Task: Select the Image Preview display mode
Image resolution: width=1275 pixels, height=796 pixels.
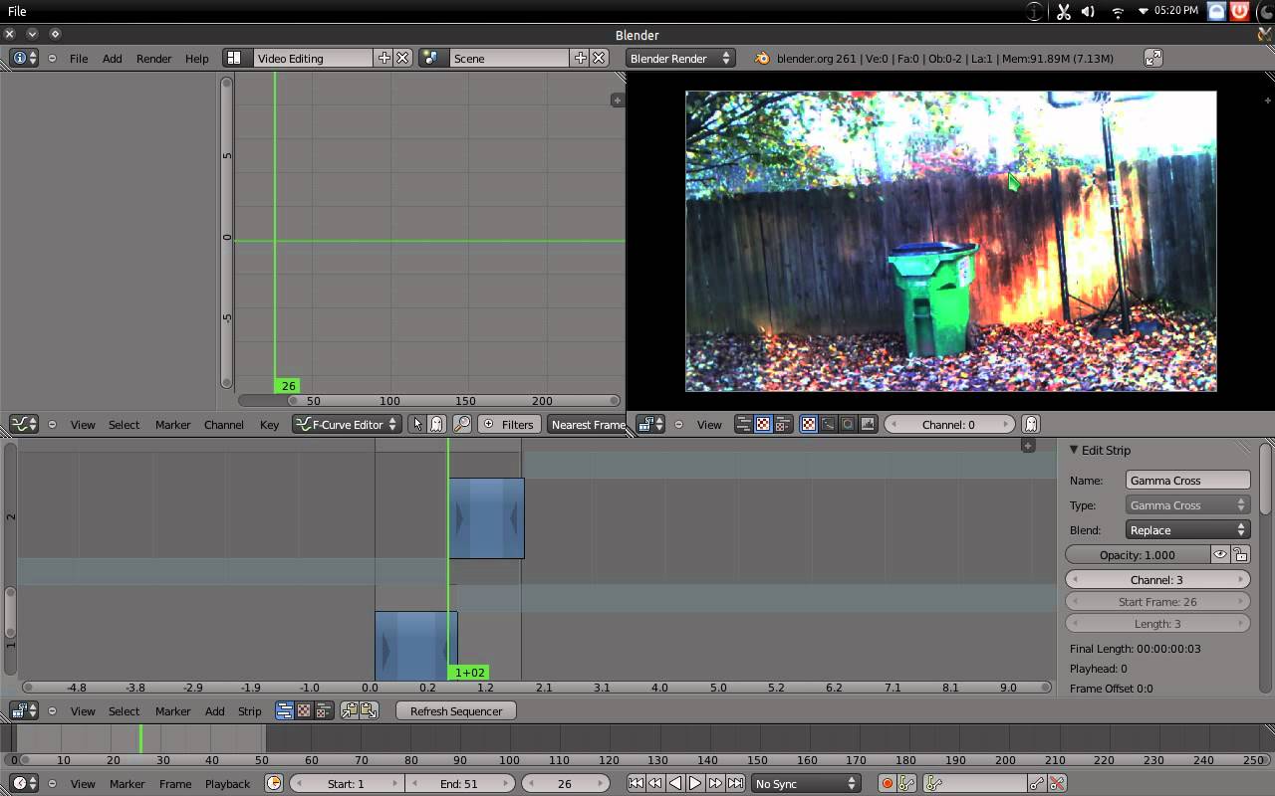Action: [808, 424]
